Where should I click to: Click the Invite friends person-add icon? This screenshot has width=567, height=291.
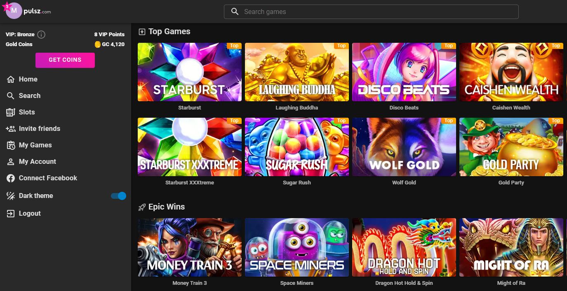click(x=11, y=128)
